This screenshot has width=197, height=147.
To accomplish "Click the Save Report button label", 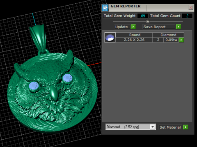I will [159, 27].
